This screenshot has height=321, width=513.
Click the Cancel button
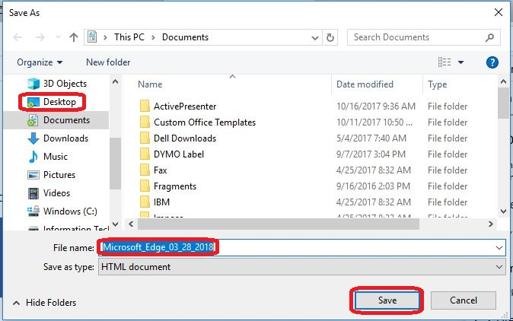point(464,300)
